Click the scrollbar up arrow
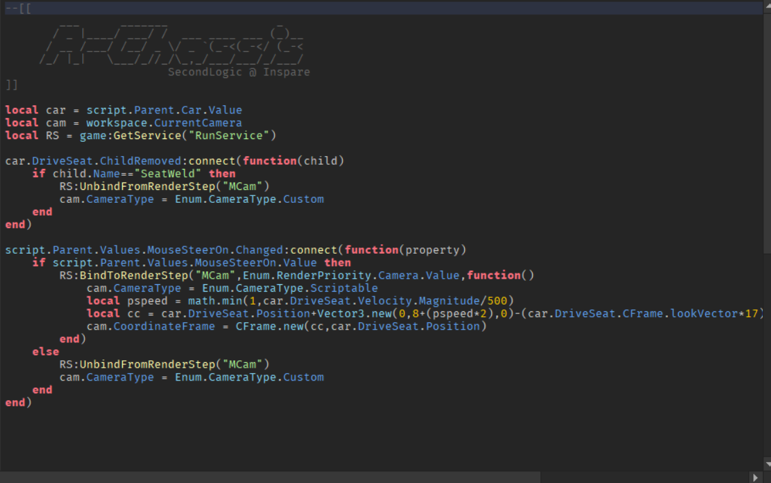771x483 pixels. tap(766, 6)
